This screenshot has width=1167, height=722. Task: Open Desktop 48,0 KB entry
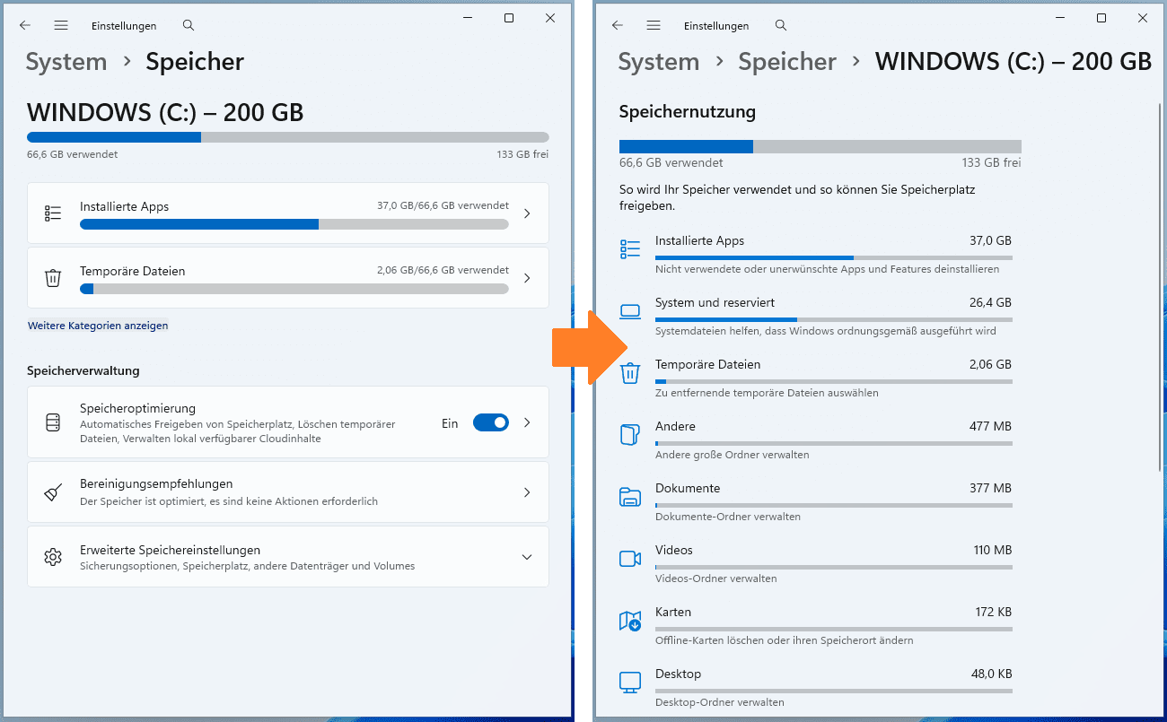(816, 688)
